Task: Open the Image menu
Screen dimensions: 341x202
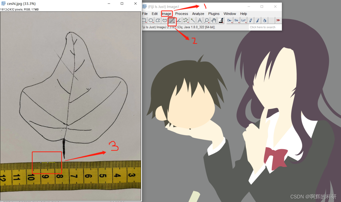Action: pos(166,14)
